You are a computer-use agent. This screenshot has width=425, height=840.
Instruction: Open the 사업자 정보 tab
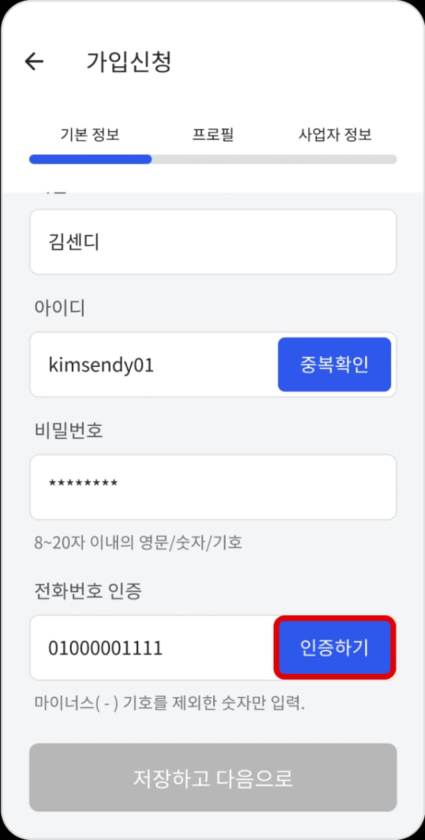(335, 134)
